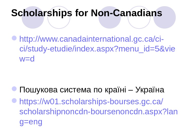Open the canadainternational.gc.ca link

pyautogui.click(x=92, y=40)
